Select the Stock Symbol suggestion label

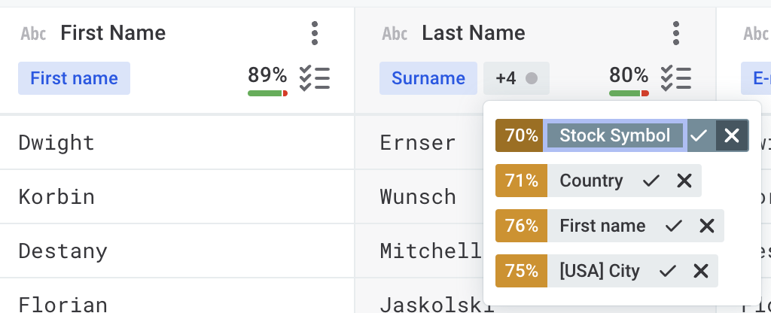(614, 135)
